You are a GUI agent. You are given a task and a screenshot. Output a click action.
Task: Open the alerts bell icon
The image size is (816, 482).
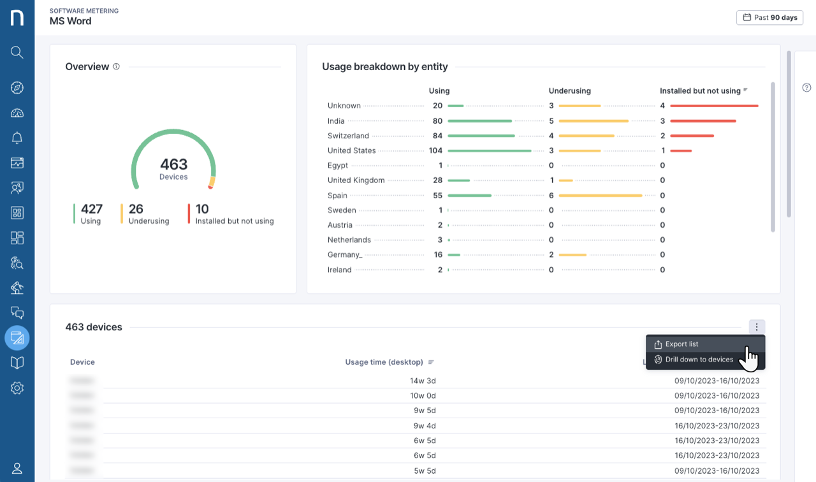coord(17,138)
